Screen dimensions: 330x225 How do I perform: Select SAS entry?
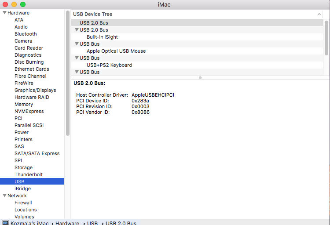pos(19,147)
